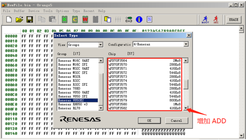246x140 pixels.
Task: Select group Renesas R32C
Action: click(78, 80)
